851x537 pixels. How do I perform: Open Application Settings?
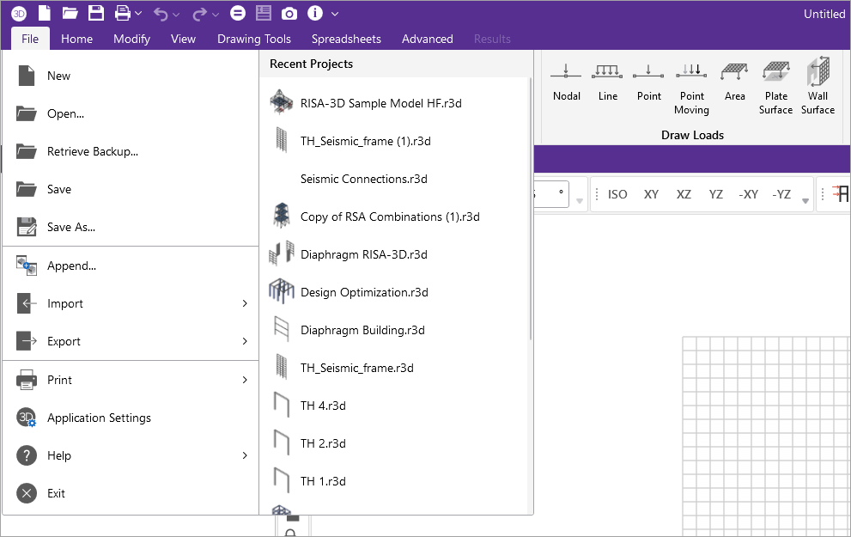(131, 418)
